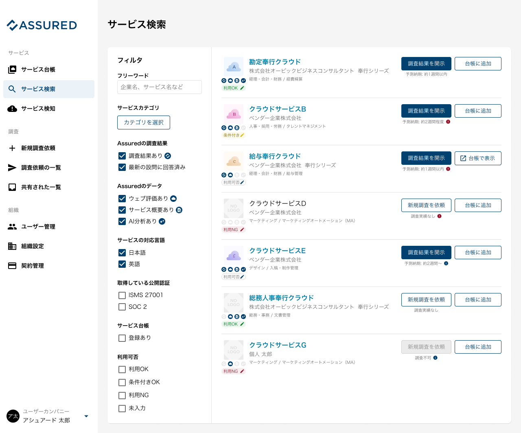Uncheck AI分析あり checkbox

pos(122,221)
